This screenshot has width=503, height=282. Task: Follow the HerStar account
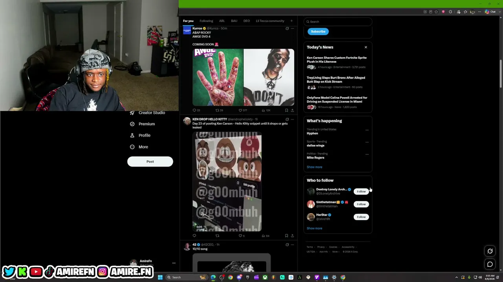pos(361,217)
